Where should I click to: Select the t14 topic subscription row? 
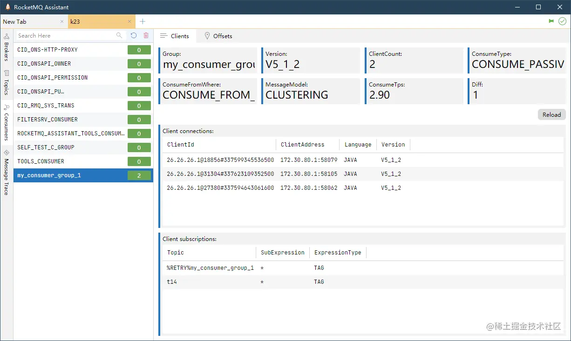click(362, 282)
